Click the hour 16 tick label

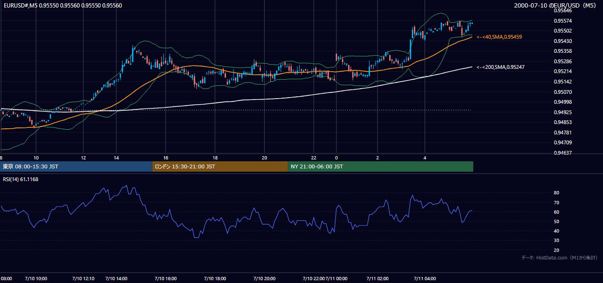coord(166,158)
